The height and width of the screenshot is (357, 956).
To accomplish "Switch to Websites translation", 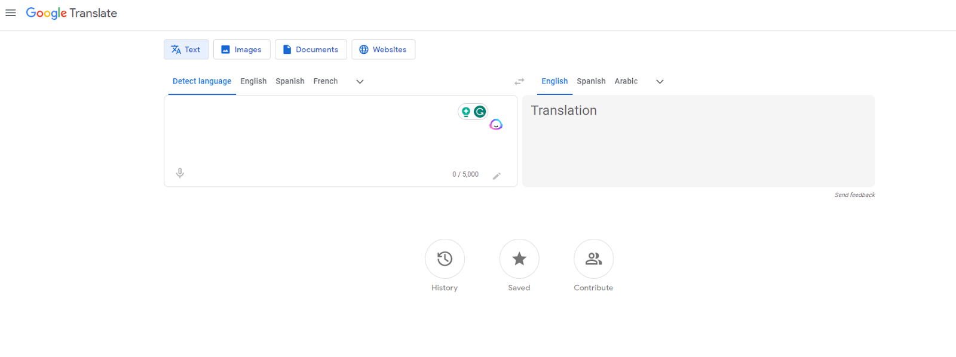I will tap(383, 50).
